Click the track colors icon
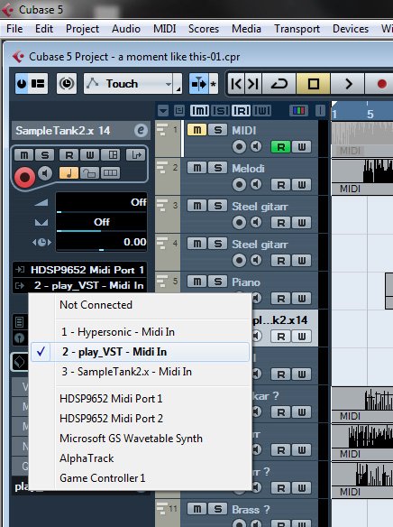This screenshot has width=393, height=527. 298,111
